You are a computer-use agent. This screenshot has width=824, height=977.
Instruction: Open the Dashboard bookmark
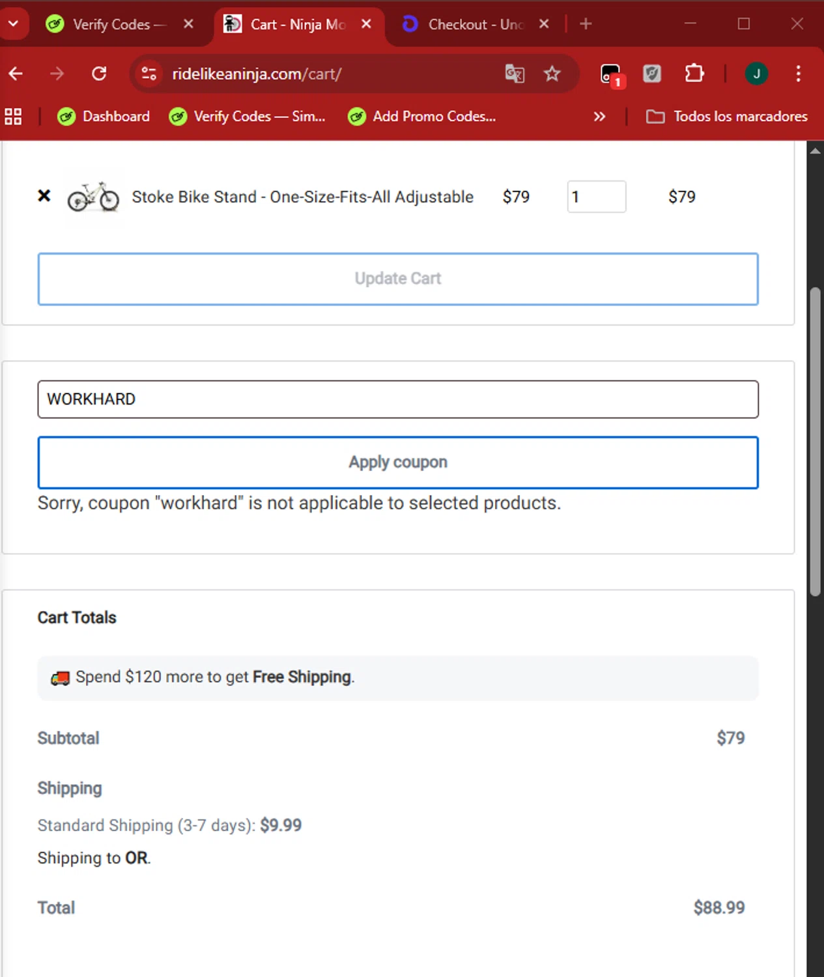pyautogui.click(x=104, y=117)
